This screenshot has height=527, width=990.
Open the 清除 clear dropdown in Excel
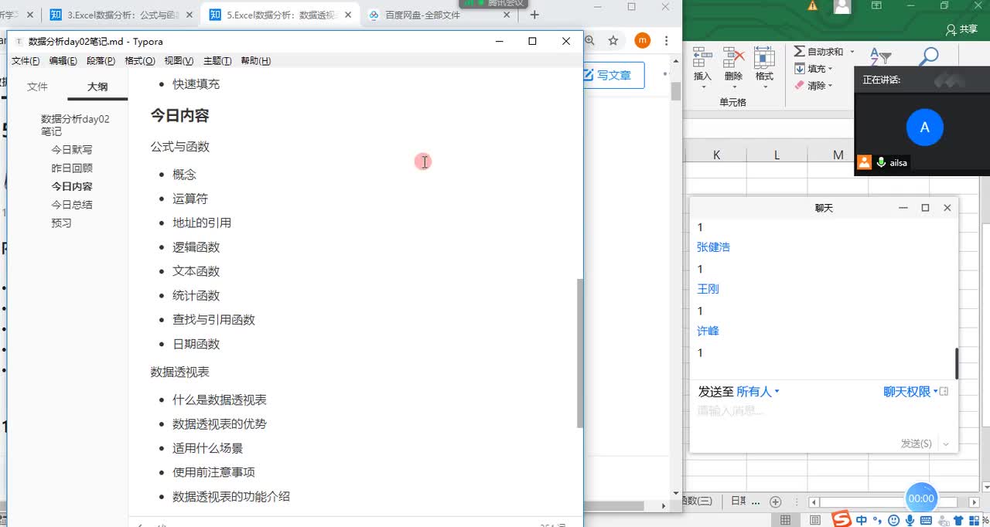click(x=814, y=86)
